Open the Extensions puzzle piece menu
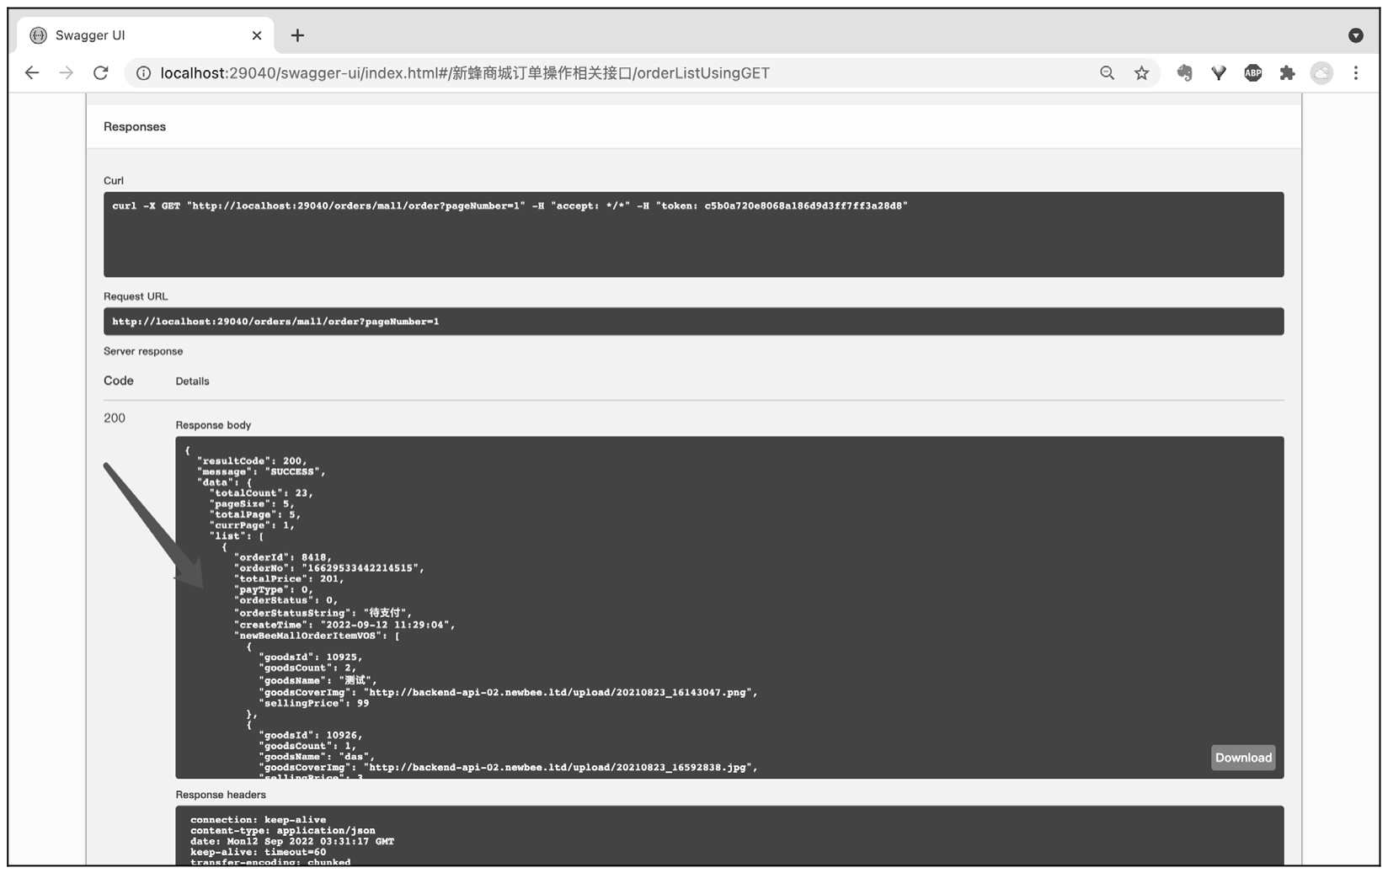 coord(1287,73)
